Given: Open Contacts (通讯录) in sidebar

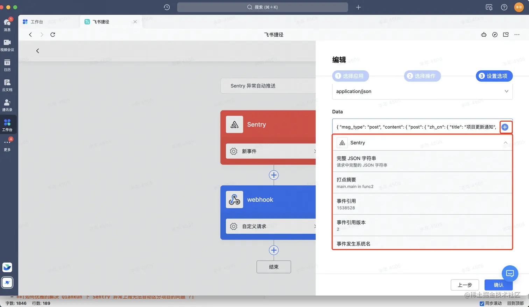Looking at the screenshot, I should click(7, 105).
